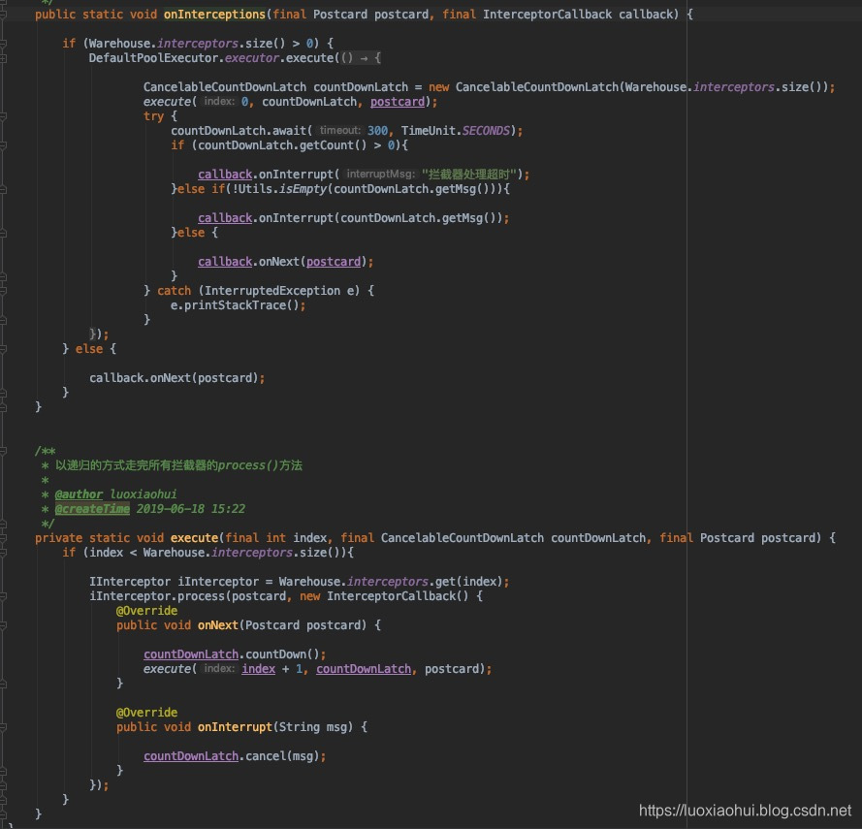The image size is (862, 829).
Task: Click Utils.isEmpty method call
Action: pyautogui.click(x=282, y=189)
